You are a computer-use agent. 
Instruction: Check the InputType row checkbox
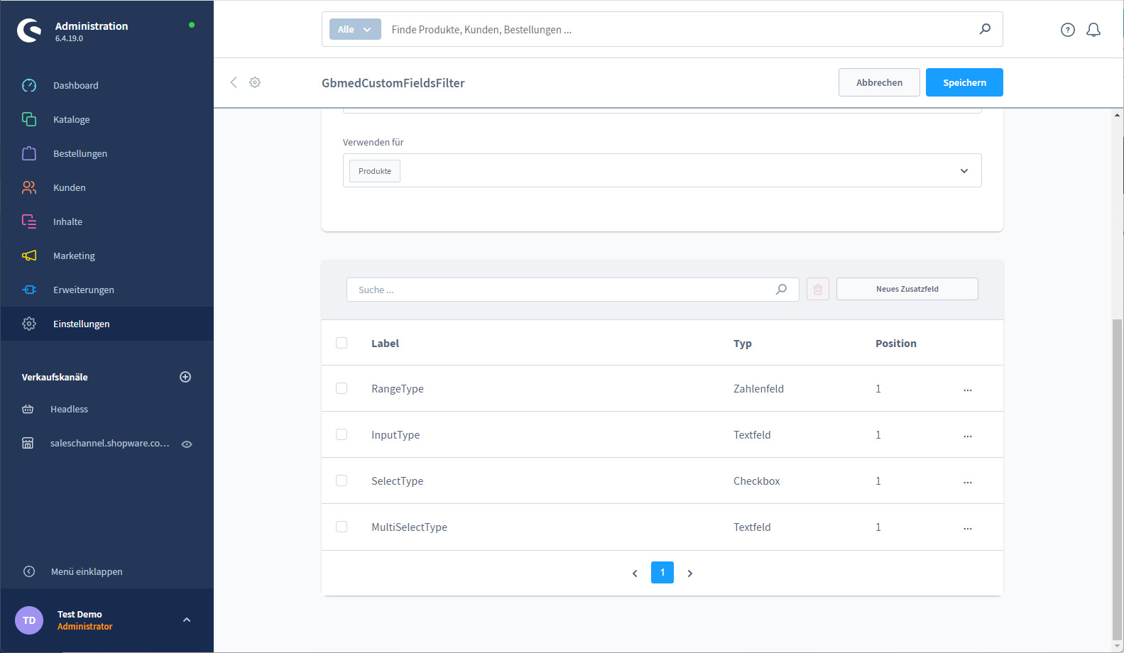pos(342,434)
